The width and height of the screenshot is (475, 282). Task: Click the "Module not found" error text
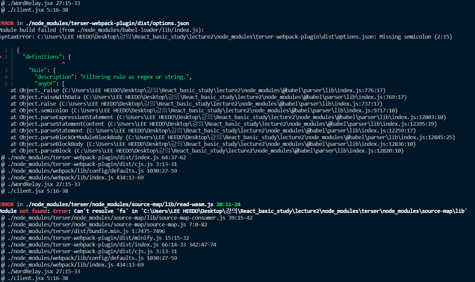[24, 211]
